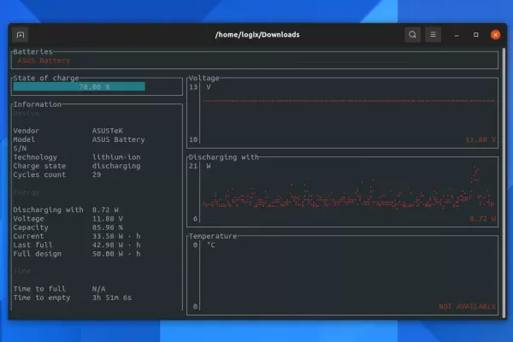The width and height of the screenshot is (513, 342).
Task: Click NOT AVAILABLE in the Temperature chart
Action: point(467,307)
